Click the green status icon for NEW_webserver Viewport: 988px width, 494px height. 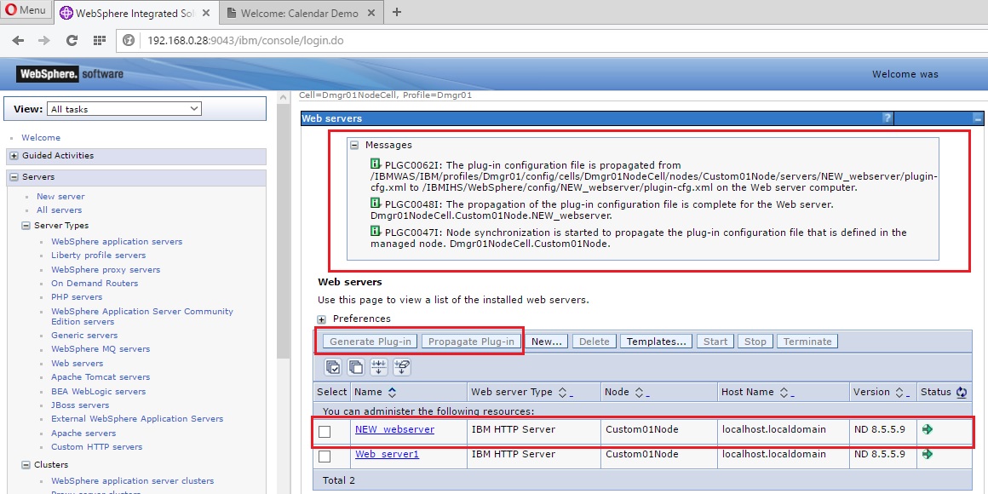(x=928, y=429)
